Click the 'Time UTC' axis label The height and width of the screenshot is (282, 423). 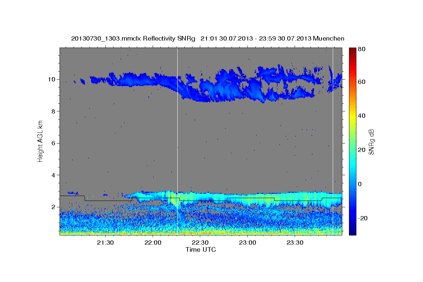(201, 250)
